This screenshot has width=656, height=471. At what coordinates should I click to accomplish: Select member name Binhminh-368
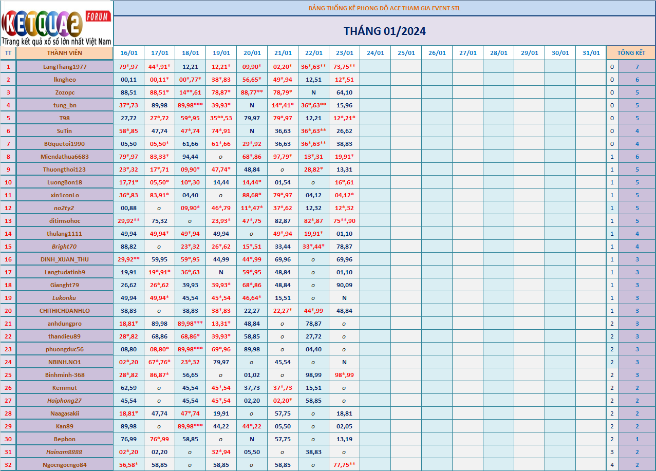(x=65, y=375)
